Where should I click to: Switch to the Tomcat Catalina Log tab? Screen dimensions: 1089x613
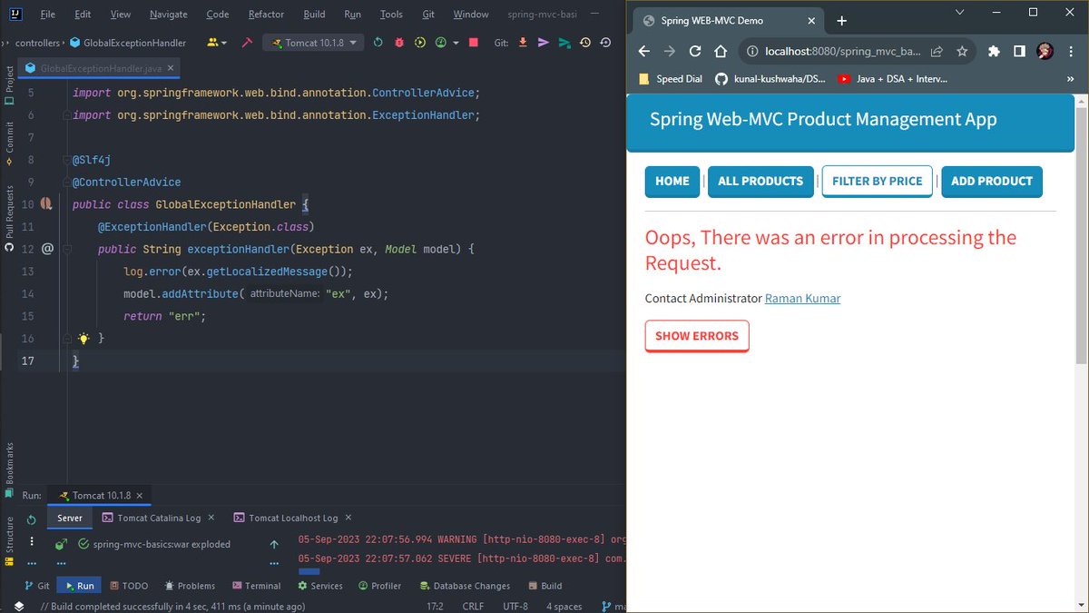pos(158,518)
